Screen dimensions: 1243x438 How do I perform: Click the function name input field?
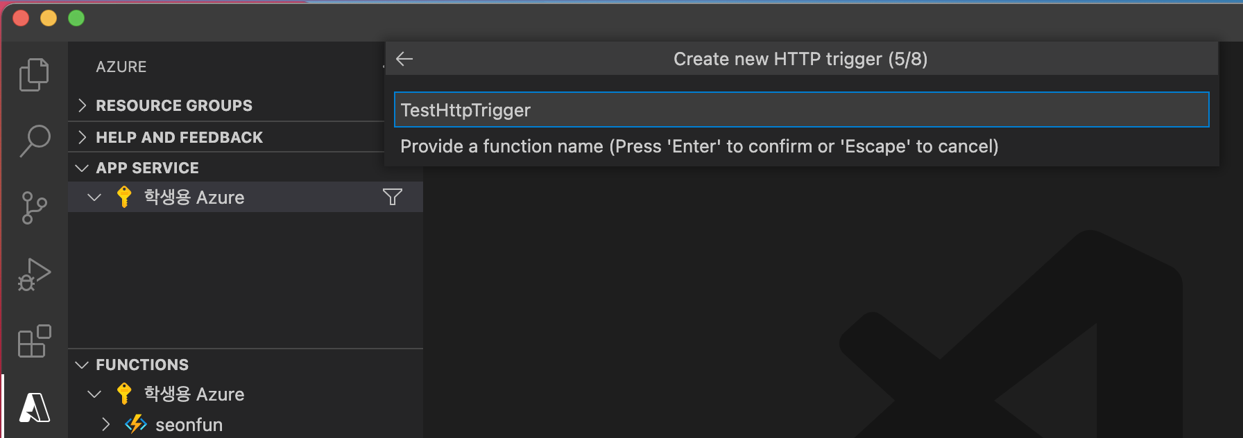point(801,110)
